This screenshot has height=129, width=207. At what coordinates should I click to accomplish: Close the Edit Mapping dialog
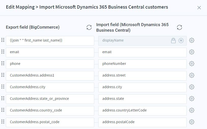click(x=199, y=8)
